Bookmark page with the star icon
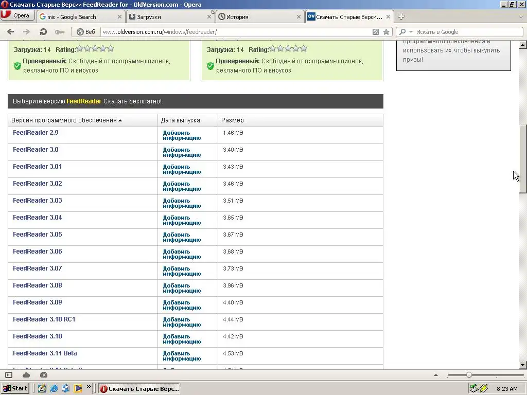The image size is (527, 395). tap(386, 32)
